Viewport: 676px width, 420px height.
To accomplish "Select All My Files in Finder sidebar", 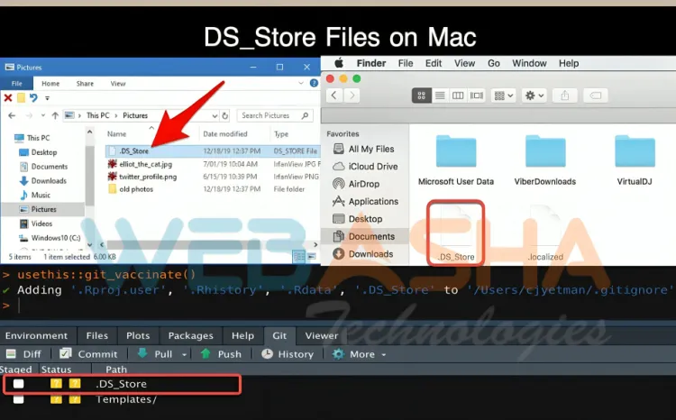I will (x=363, y=149).
